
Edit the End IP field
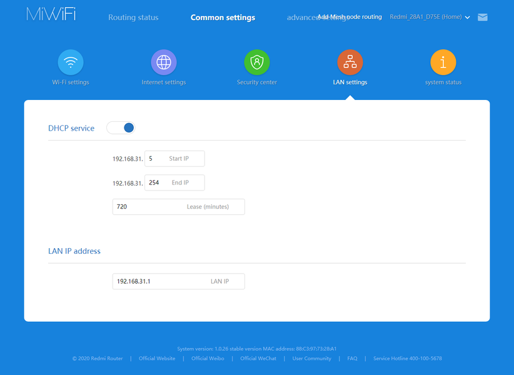(174, 182)
